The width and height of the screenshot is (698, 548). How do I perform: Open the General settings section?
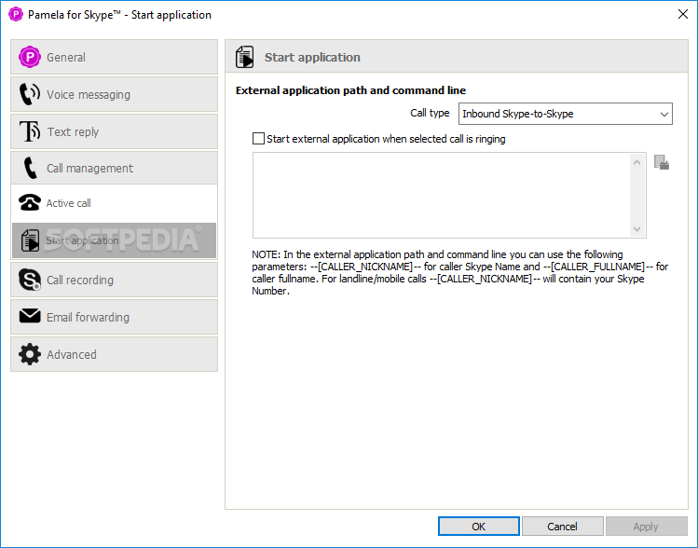[x=114, y=57]
